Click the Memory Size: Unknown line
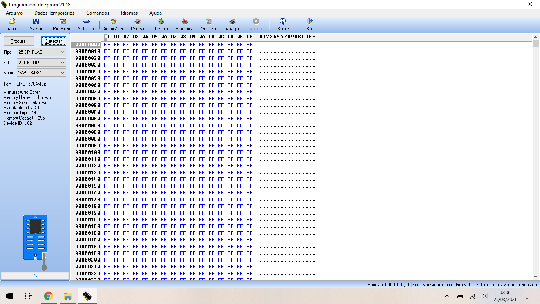This screenshot has height=304, width=540. (25, 103)
